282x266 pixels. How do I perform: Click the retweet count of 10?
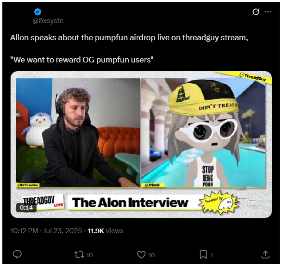tap(89, 255)
